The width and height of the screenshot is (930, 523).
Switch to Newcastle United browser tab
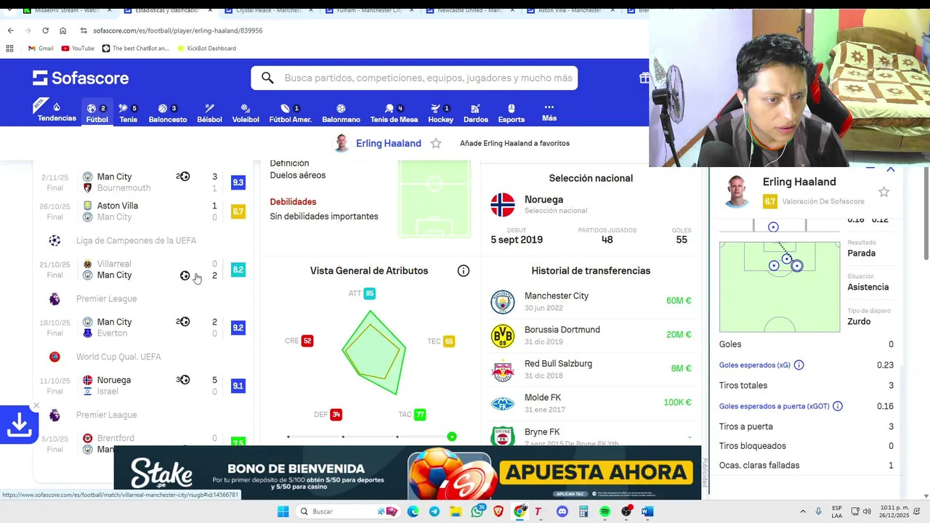pyautogui.click(x=471, y=10)
